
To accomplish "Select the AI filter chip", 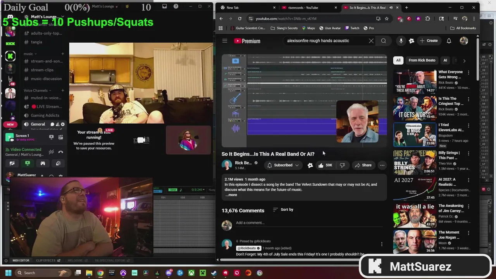I will (x=445, y=60).
